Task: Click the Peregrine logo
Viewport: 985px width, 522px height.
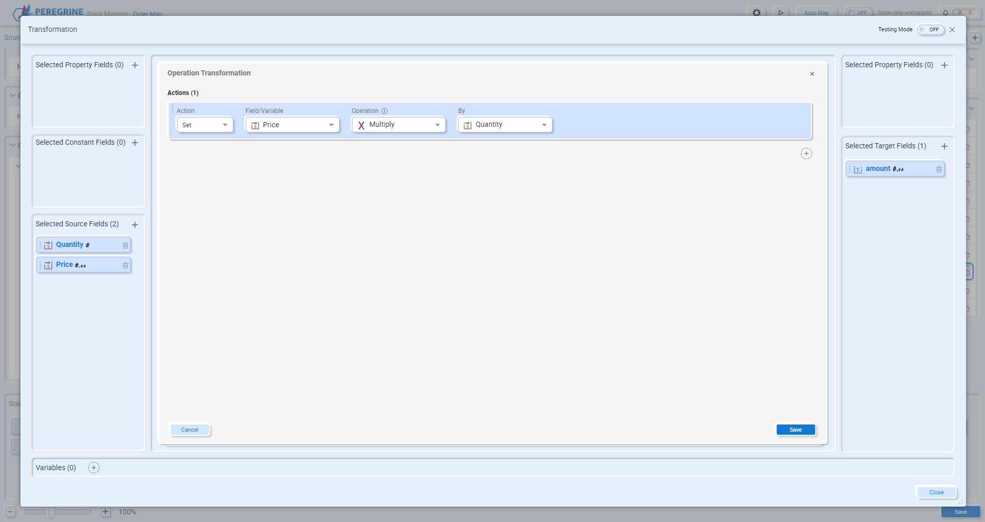Action: pyautogui.click(x=48, y=12)
